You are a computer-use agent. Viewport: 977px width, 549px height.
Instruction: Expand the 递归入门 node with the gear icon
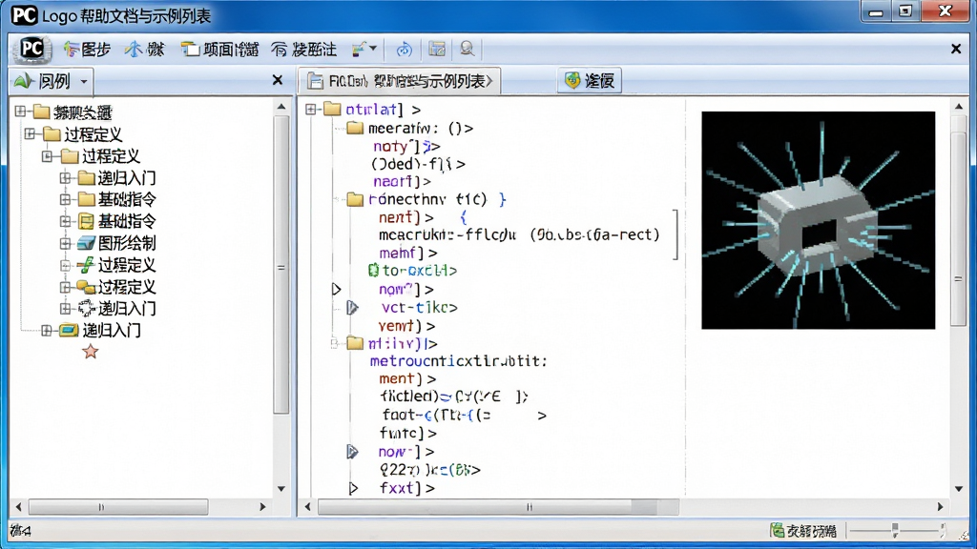(65, 308)
